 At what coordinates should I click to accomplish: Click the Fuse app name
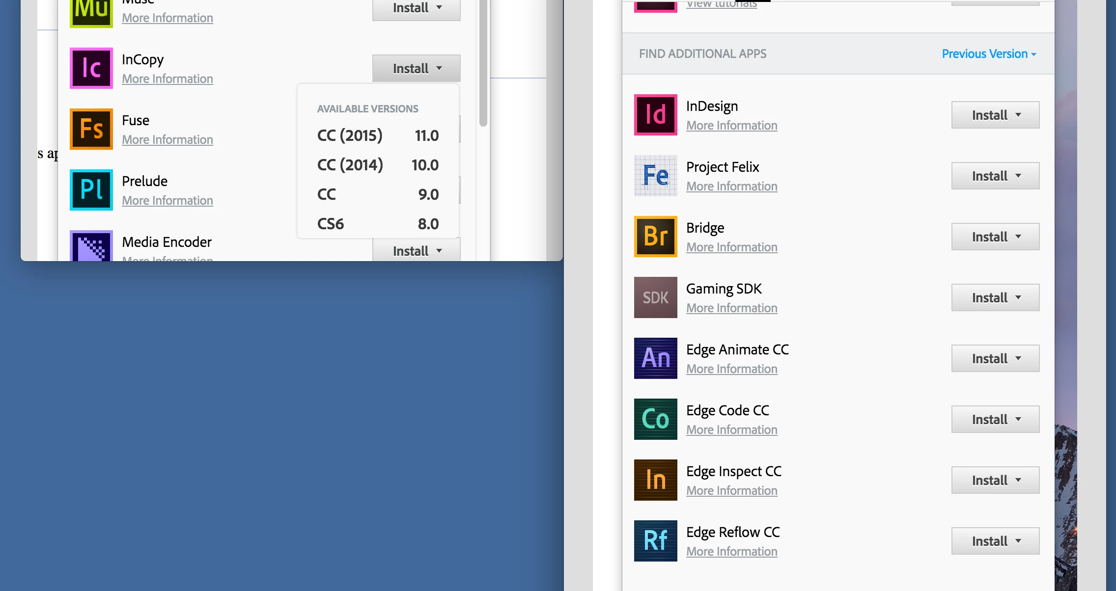point(136,120)
